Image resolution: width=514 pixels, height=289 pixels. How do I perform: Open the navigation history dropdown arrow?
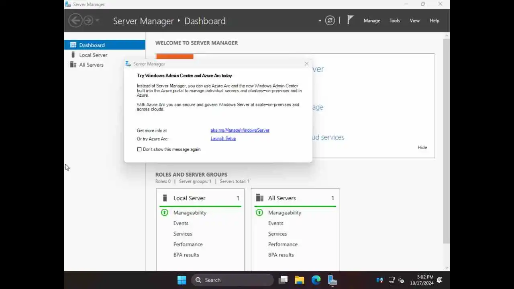(x=97, y=20)
